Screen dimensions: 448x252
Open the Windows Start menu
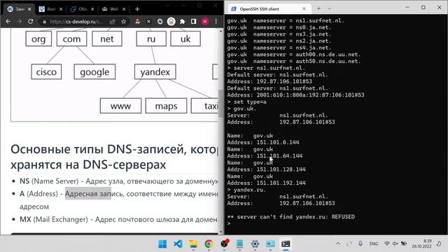(x=162, y=244)
